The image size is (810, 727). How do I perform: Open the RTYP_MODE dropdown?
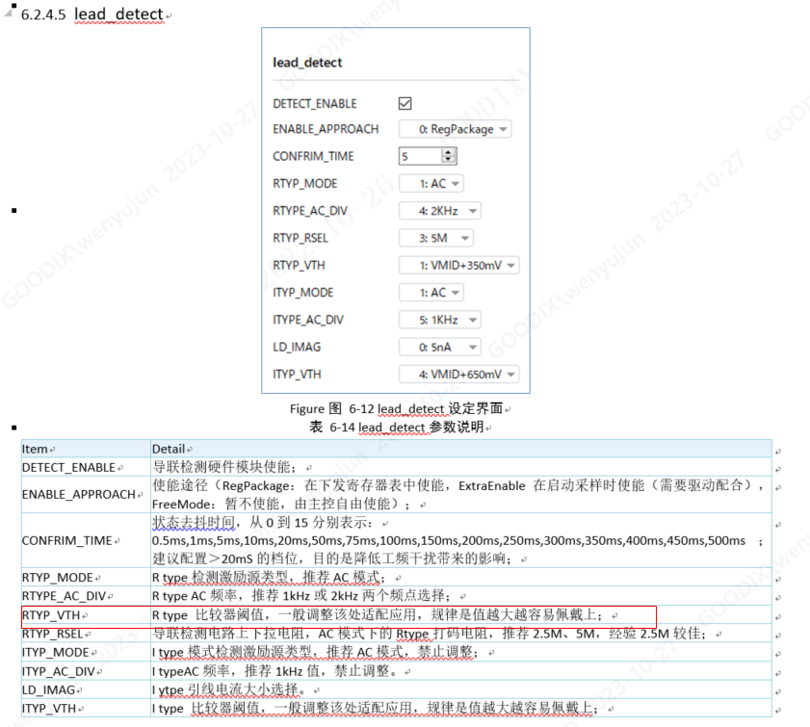(433, 183)
